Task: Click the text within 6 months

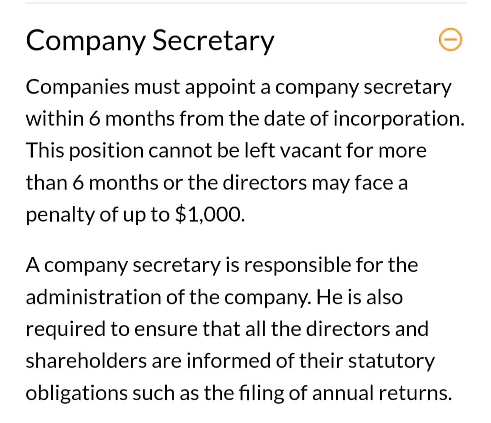Action: coord(100,118)
